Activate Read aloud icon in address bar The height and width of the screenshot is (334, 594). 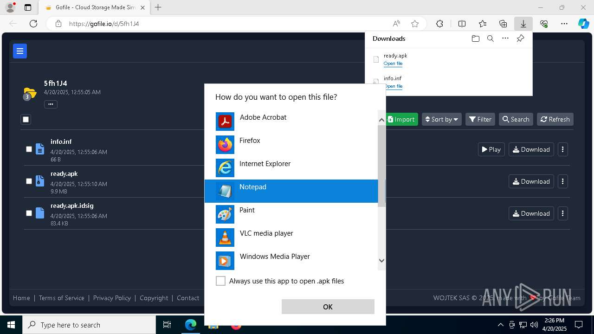point(396,24)
